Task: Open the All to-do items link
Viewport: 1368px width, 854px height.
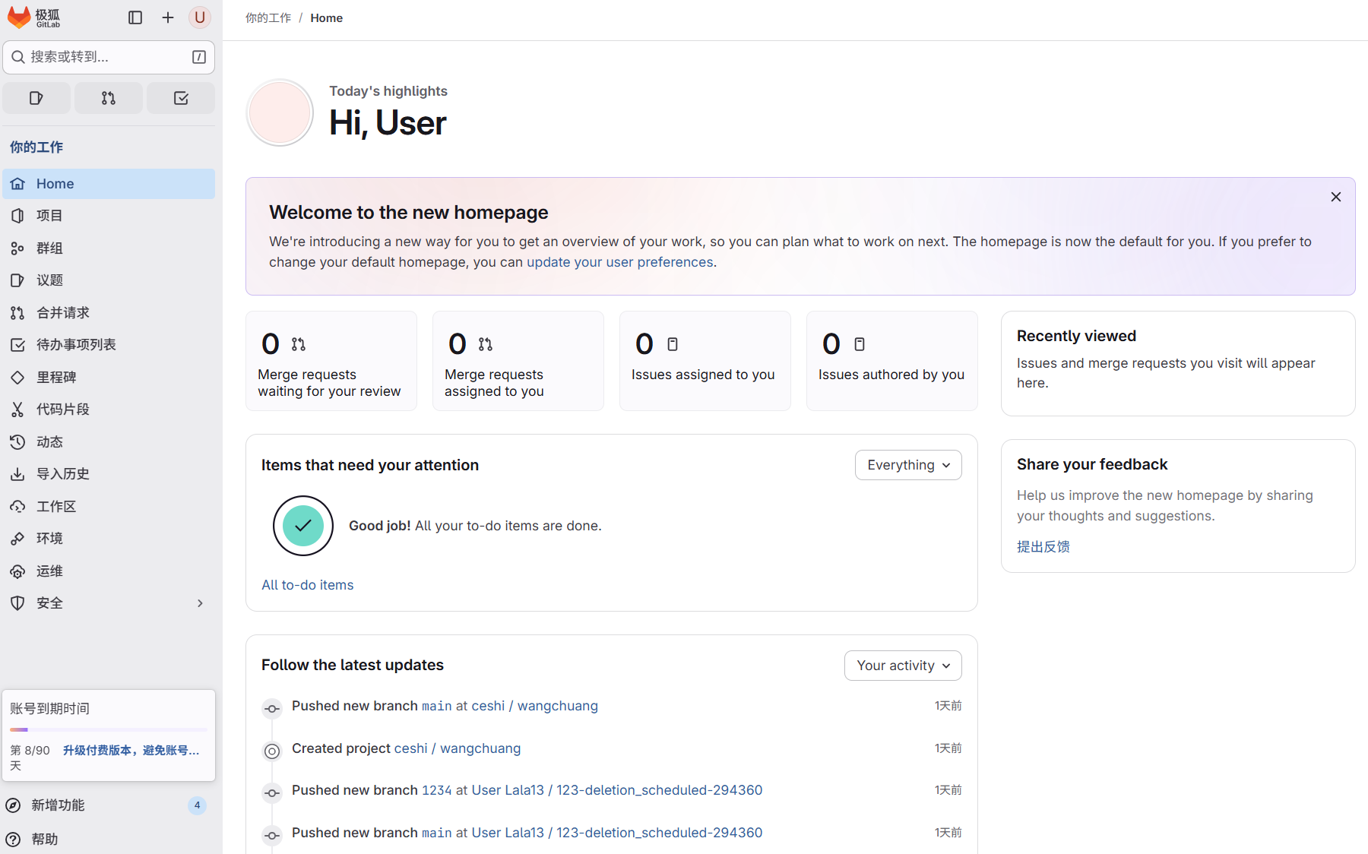Action: (x=308, y=585)
